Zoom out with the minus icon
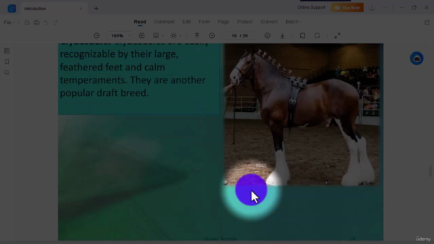Image resolution: width=434 pixels, height=244 pixels. click(96, 36)
